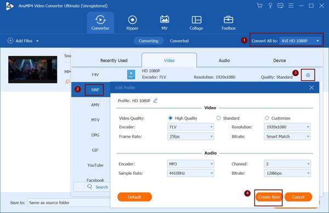The height and width of the screenshot is (213, 329).
Task: Select F4V format in list
Action: pyautogui.click(x=95, y=75)
